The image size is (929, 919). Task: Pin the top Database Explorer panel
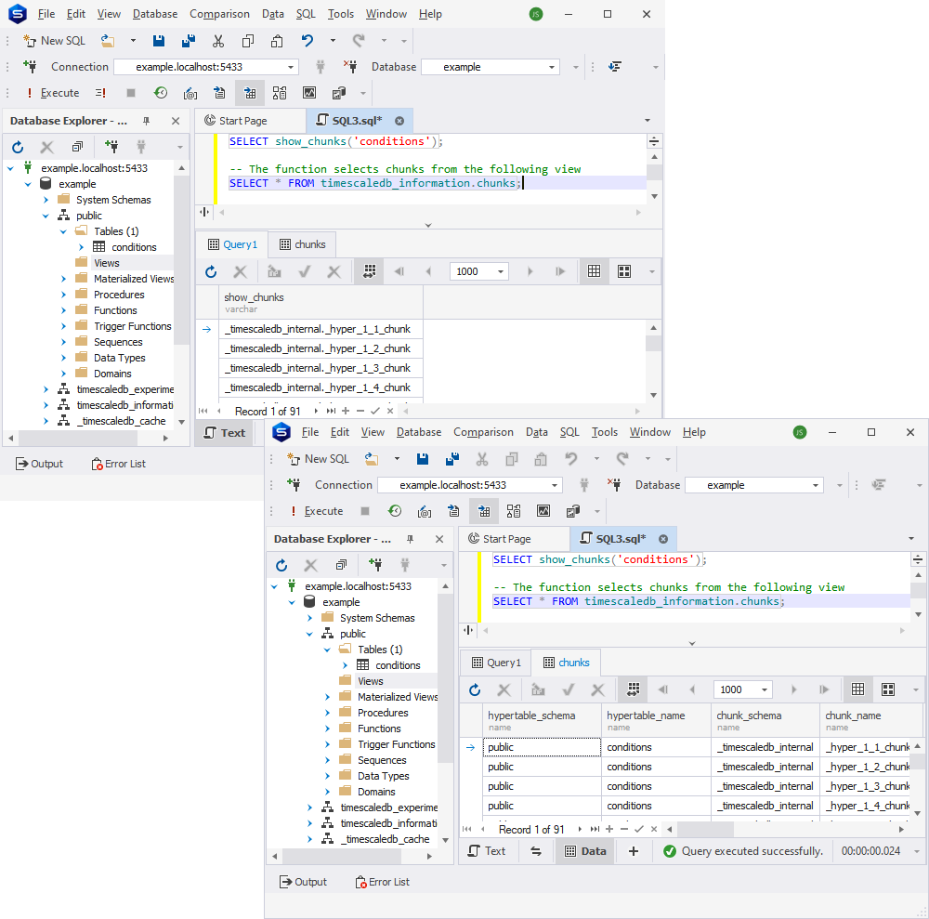(x=147, y=121)
